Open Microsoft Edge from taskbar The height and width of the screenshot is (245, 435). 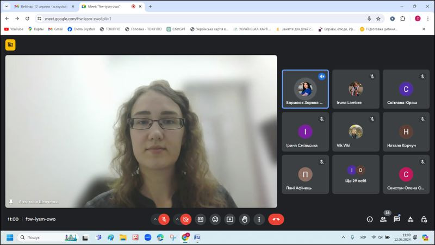pyautogui.click(x=160, y=237)
